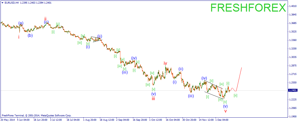Select the 1 Dec 04:00 time label
Viewport: 298px width, 122px height.
[x=222, y=120]
